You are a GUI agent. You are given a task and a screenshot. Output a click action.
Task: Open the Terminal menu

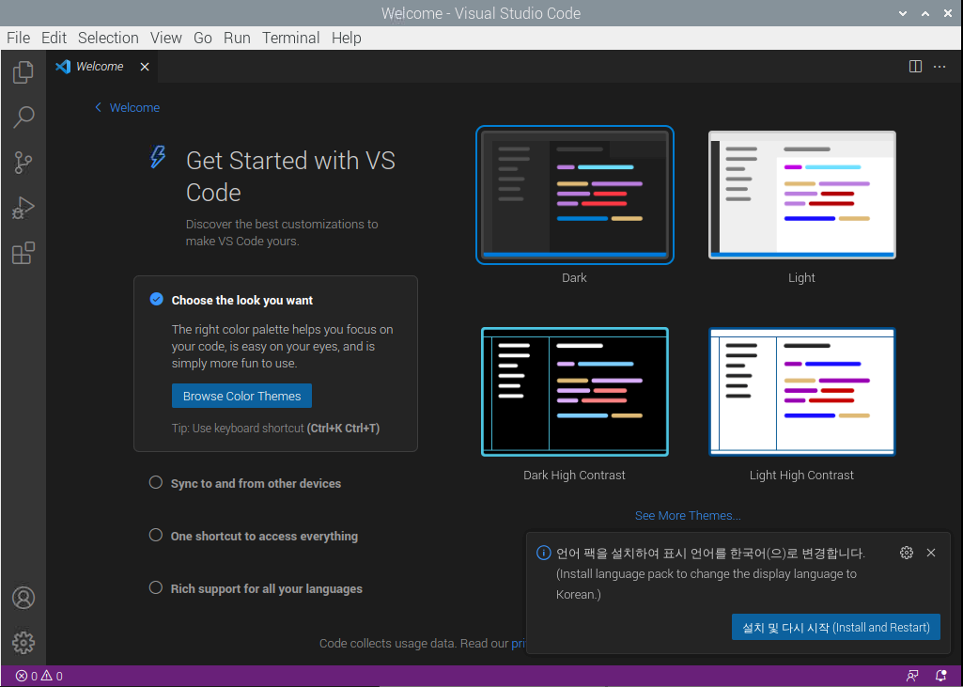point(291,39)
